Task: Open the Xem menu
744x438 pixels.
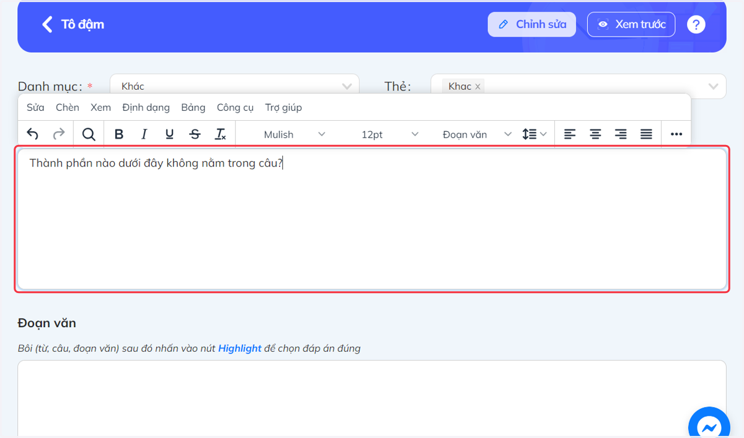Action: point(100,107)
